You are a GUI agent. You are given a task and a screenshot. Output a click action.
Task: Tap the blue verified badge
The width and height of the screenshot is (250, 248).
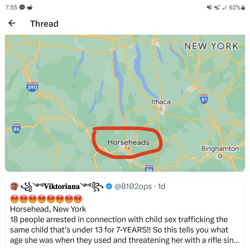[x=109, y=187]
